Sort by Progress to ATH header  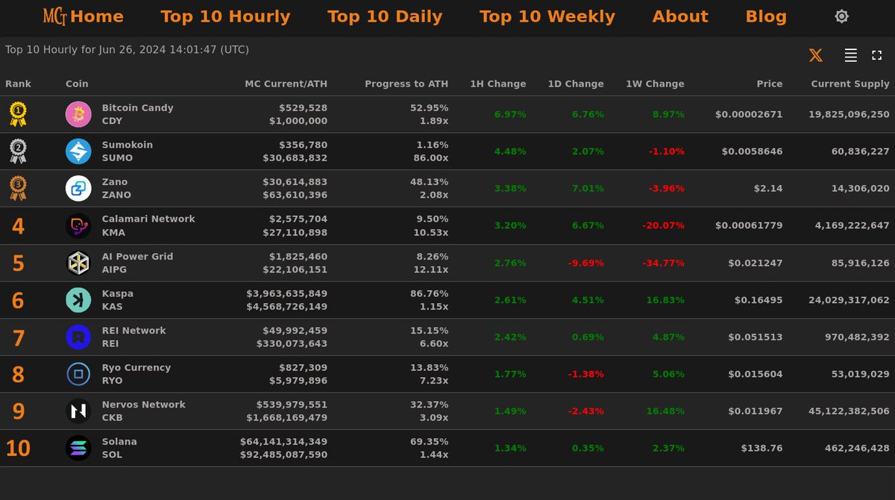(x=406, y=84)
